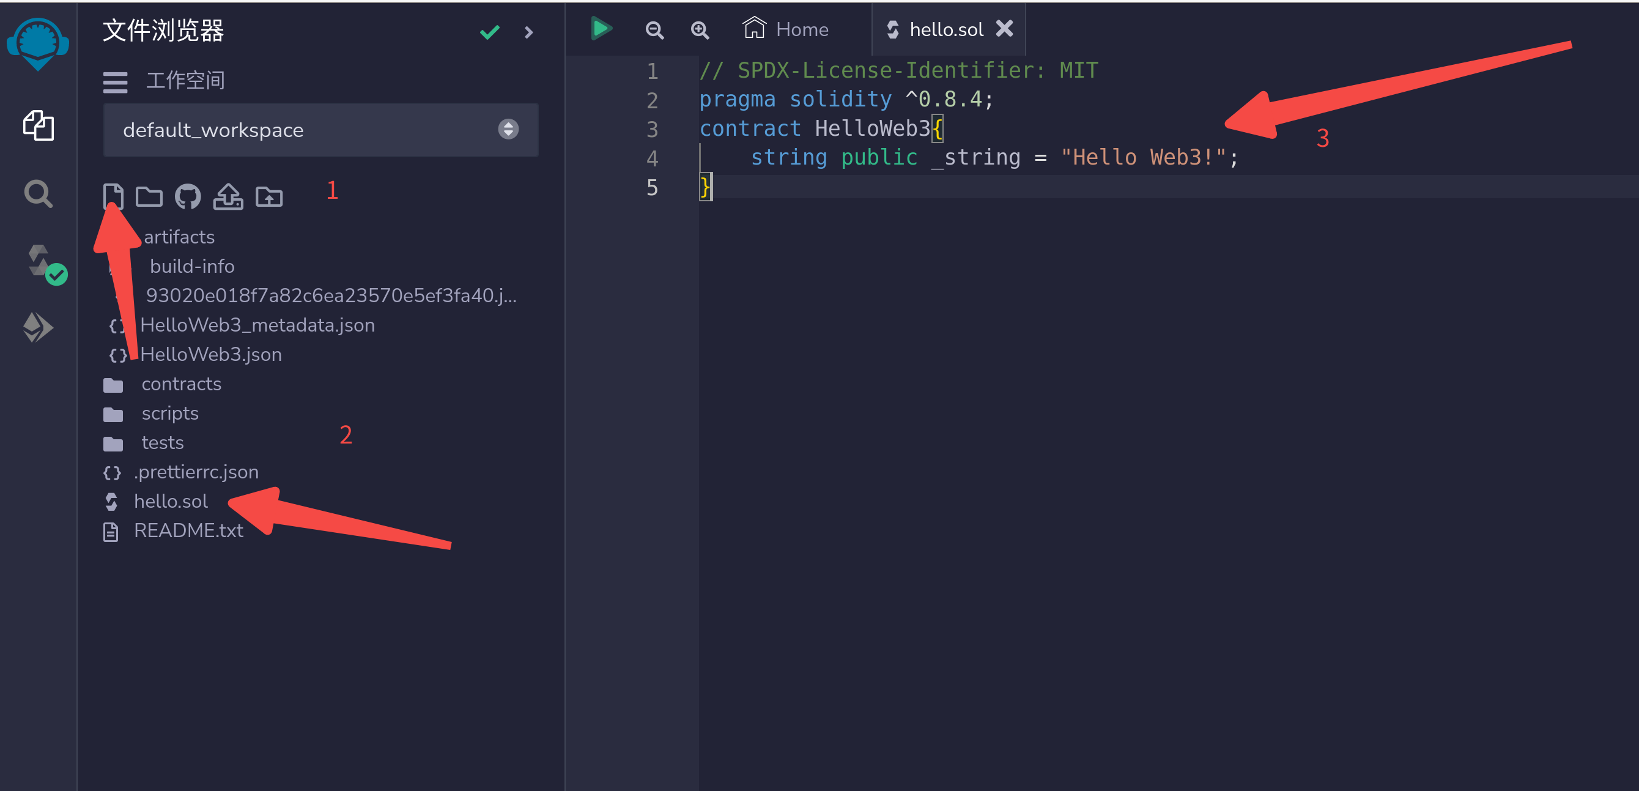Screen dimensions: 1639x791
Task: Expand the build-info folder
Action: (192, 266)
